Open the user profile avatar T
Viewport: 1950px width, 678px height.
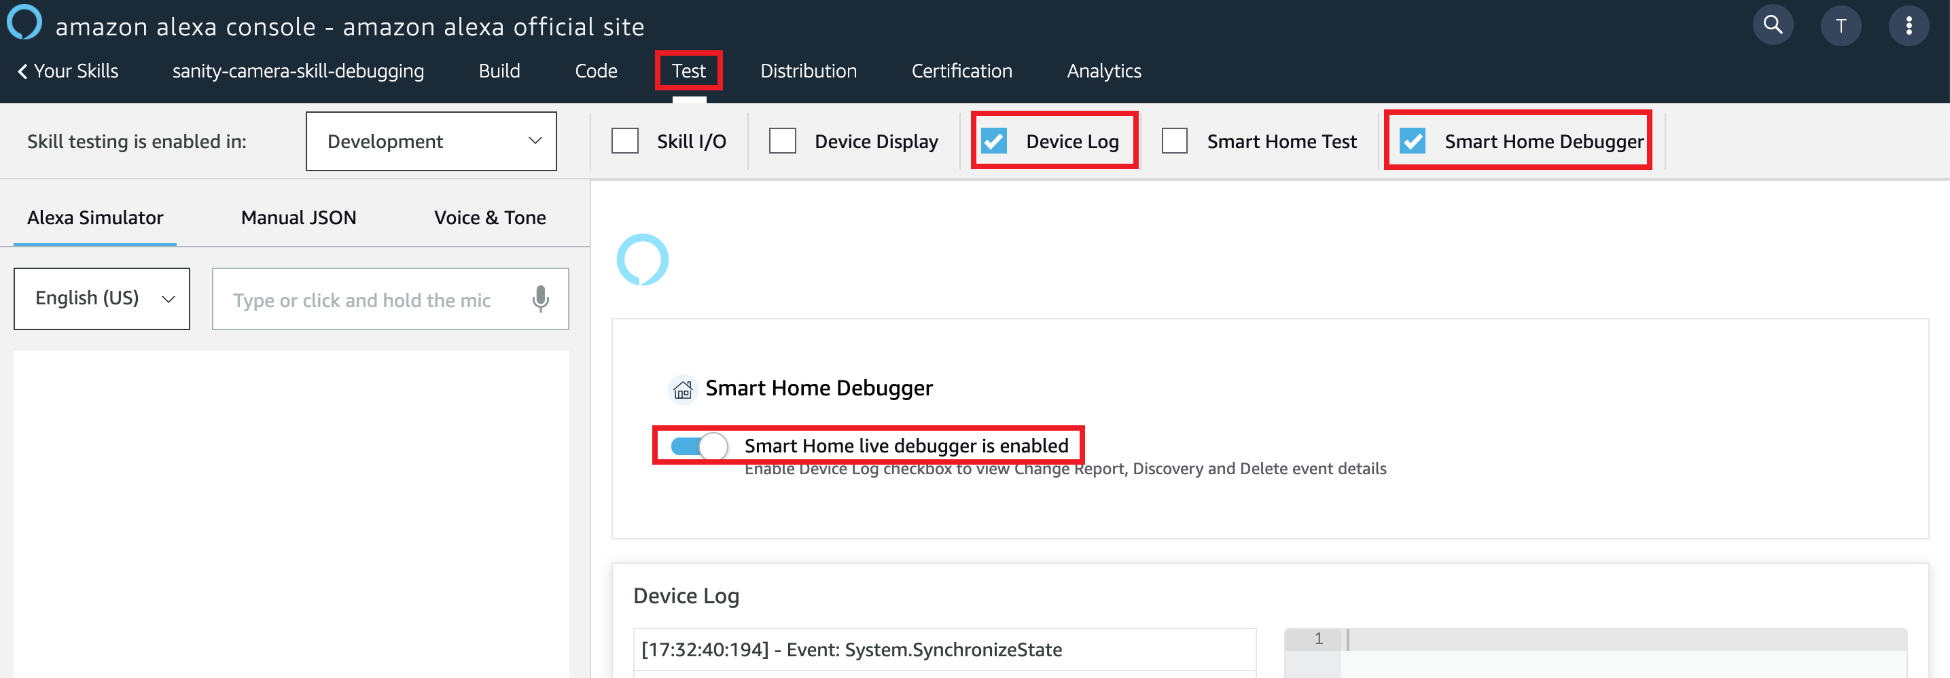click(1840, 26)
